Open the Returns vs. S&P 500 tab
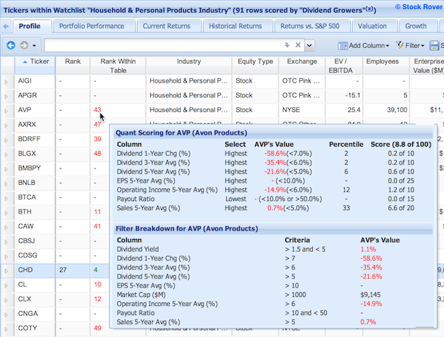 (x=310, y=26)
